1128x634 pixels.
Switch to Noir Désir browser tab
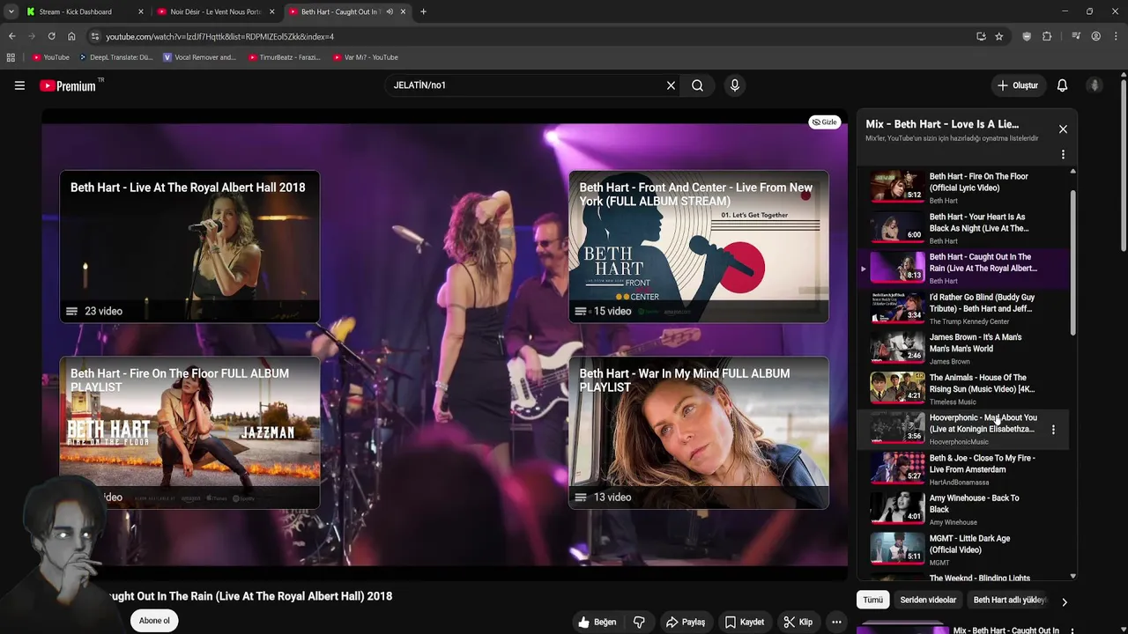click(x=216, y=11)
